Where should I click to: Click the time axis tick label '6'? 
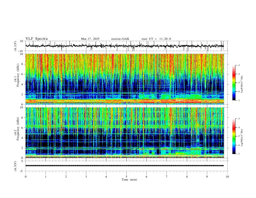click(146, 177)
